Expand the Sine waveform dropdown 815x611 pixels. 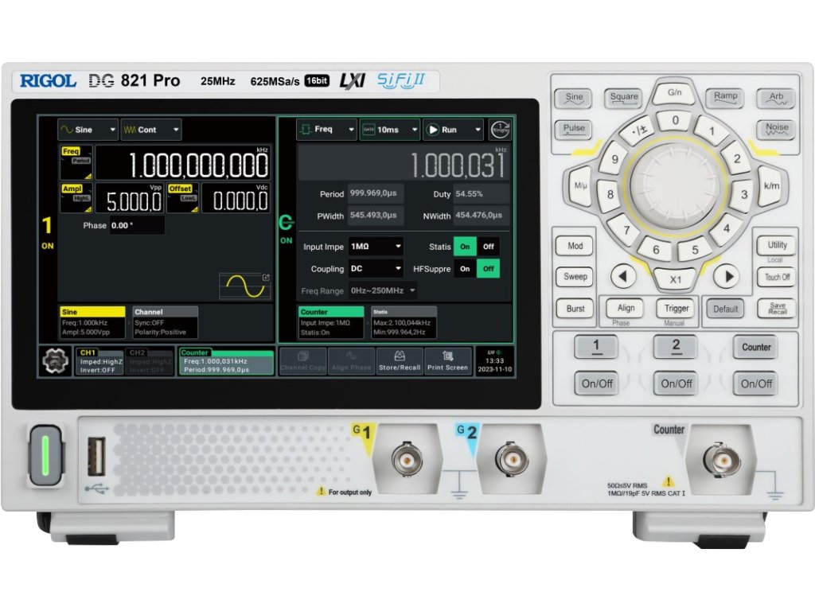click(88, 130)
